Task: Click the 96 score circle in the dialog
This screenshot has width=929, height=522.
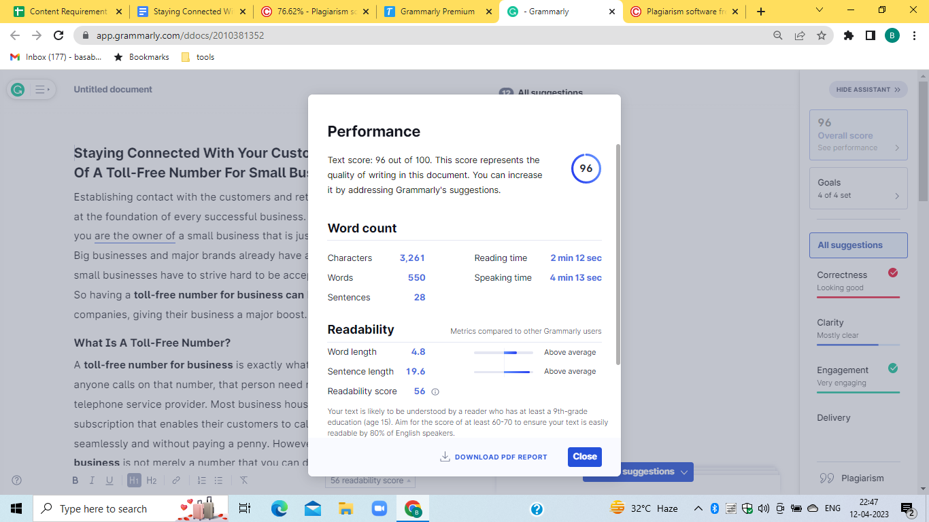Action: point(586,169)
